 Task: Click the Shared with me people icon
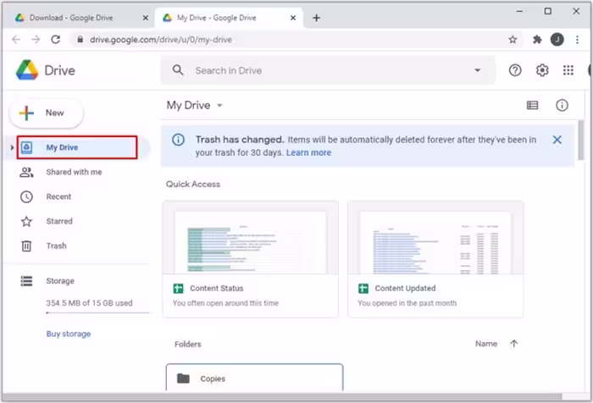click(26, 172)
